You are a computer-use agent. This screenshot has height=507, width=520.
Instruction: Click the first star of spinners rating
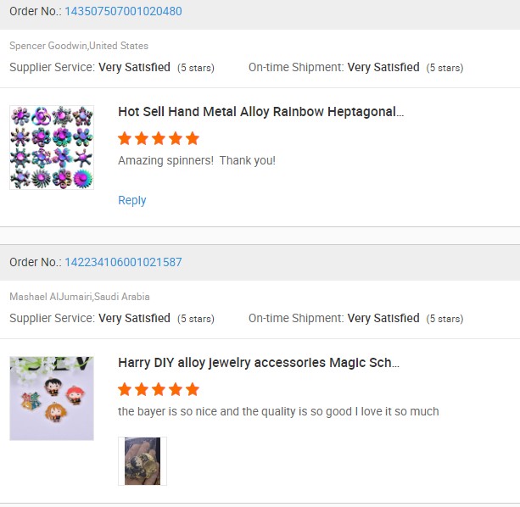click(x=125, y=138)
